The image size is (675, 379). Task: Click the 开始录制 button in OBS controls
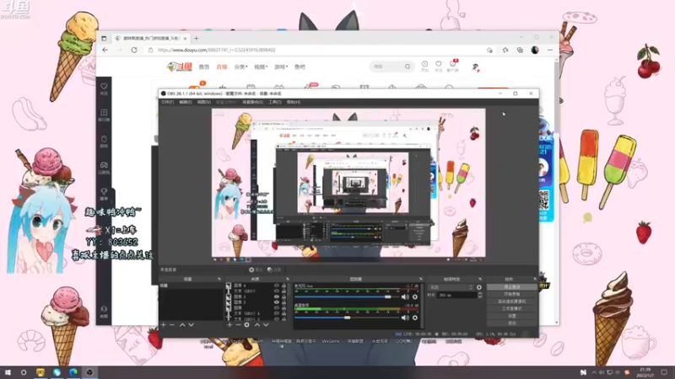[512, 294]
